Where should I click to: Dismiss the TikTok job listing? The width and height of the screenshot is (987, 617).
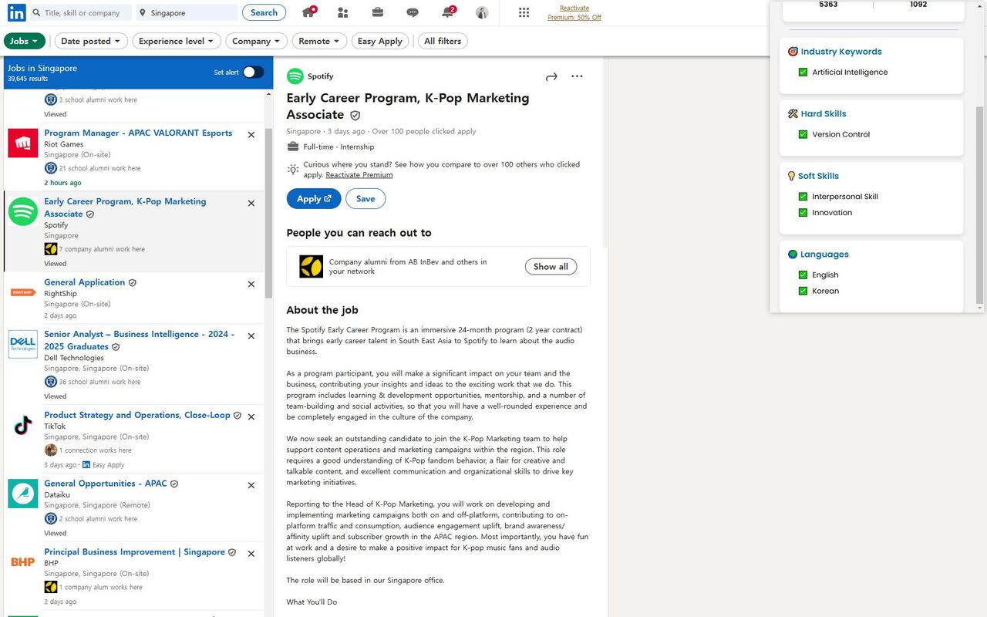click(251, 417)
